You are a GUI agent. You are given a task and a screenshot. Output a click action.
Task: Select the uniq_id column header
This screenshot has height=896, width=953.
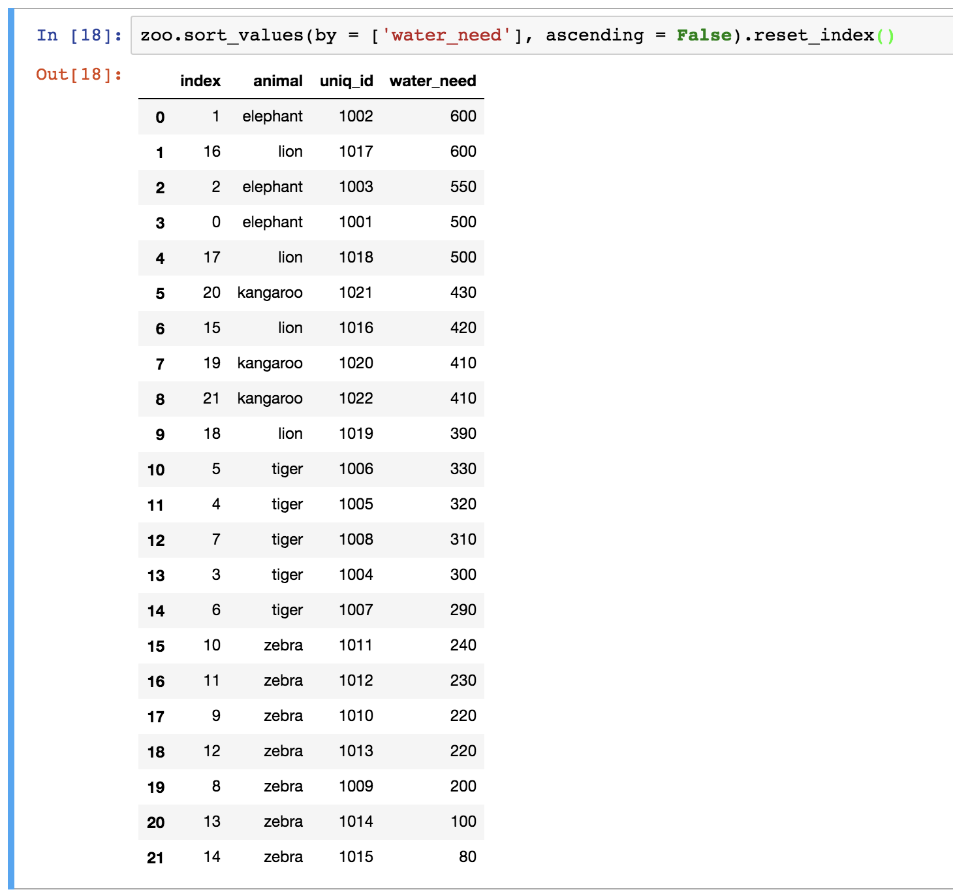(346, 81)
